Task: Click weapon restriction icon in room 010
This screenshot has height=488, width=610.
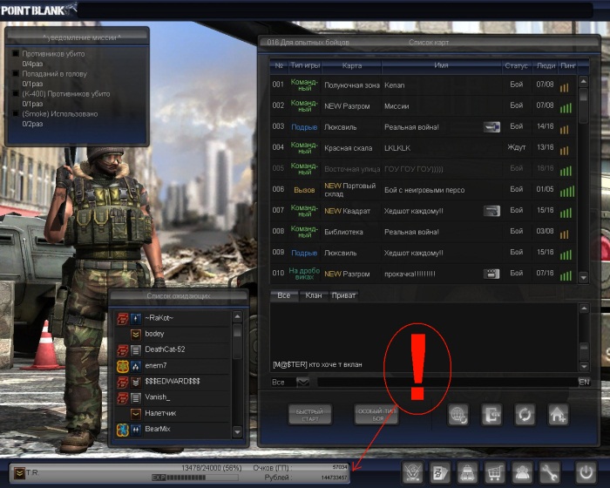Action: (x=491, y=274)
